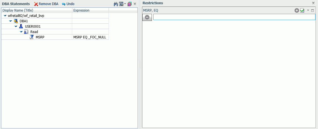Open the Restrictions options dropdown chevron
Viewport: 318px width, 129px height.
308,10
